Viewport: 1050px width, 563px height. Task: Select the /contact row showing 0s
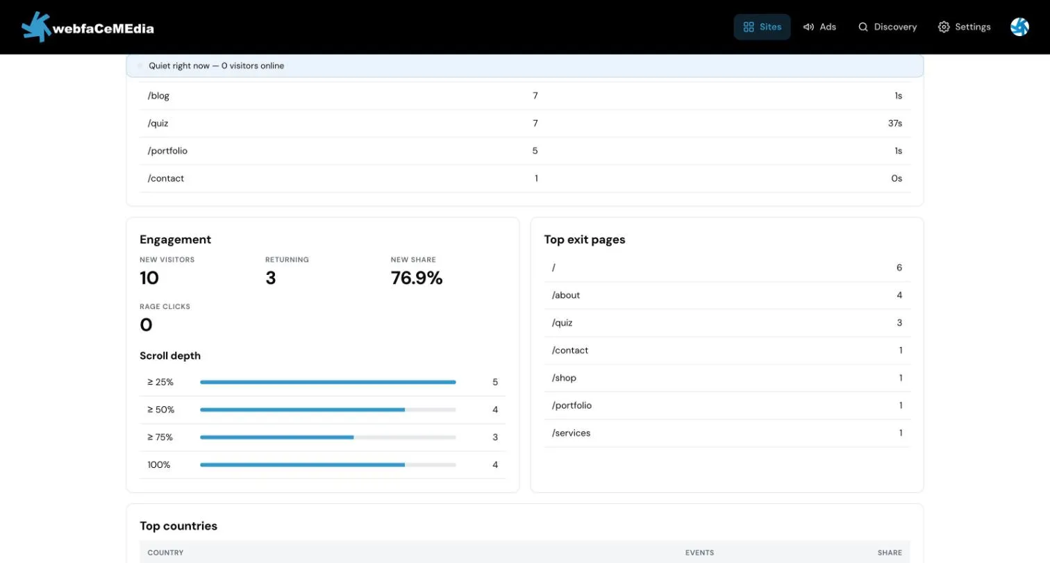(524, 178)
